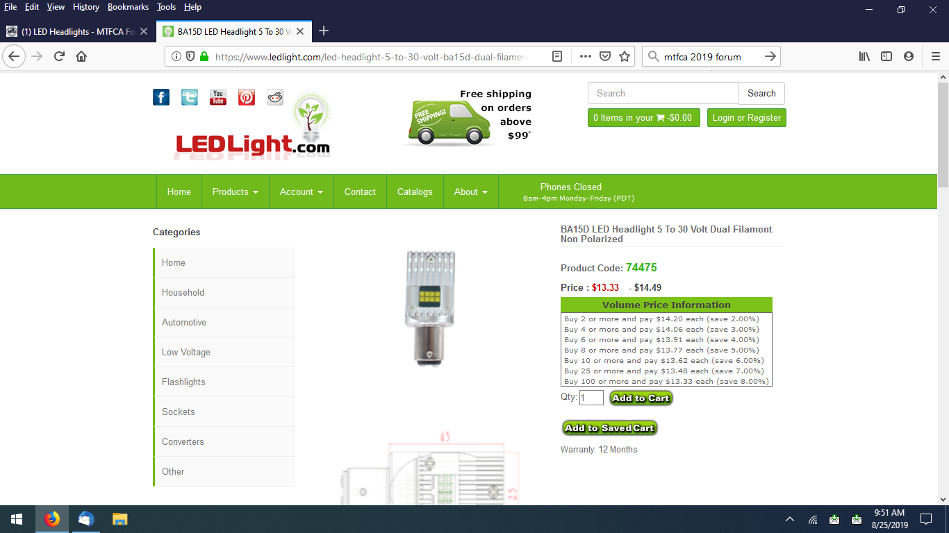
Task: Reload the page with refresh button
Action: pos(59,57)
